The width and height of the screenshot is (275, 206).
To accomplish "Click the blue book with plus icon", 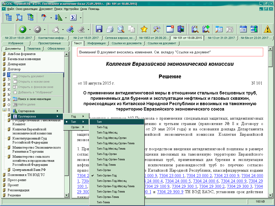I will click(70, 29).
